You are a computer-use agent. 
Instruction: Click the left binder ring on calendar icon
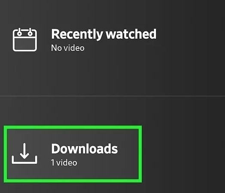19,33
